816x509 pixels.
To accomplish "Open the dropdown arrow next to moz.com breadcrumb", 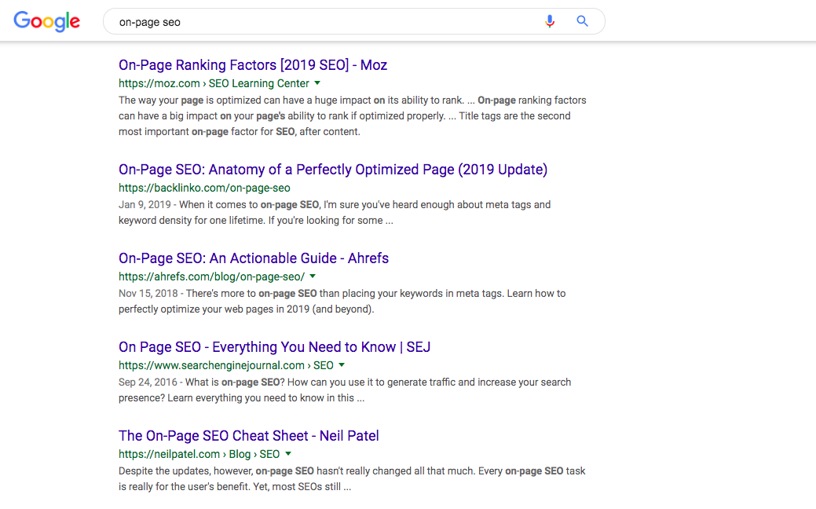I will [x=317, y=83].
